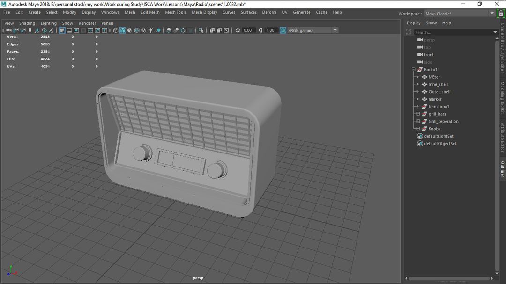Expand the Knobs group
Image resolution: width=506 pixels, height=284 pixels.
[x=418, y=129]
